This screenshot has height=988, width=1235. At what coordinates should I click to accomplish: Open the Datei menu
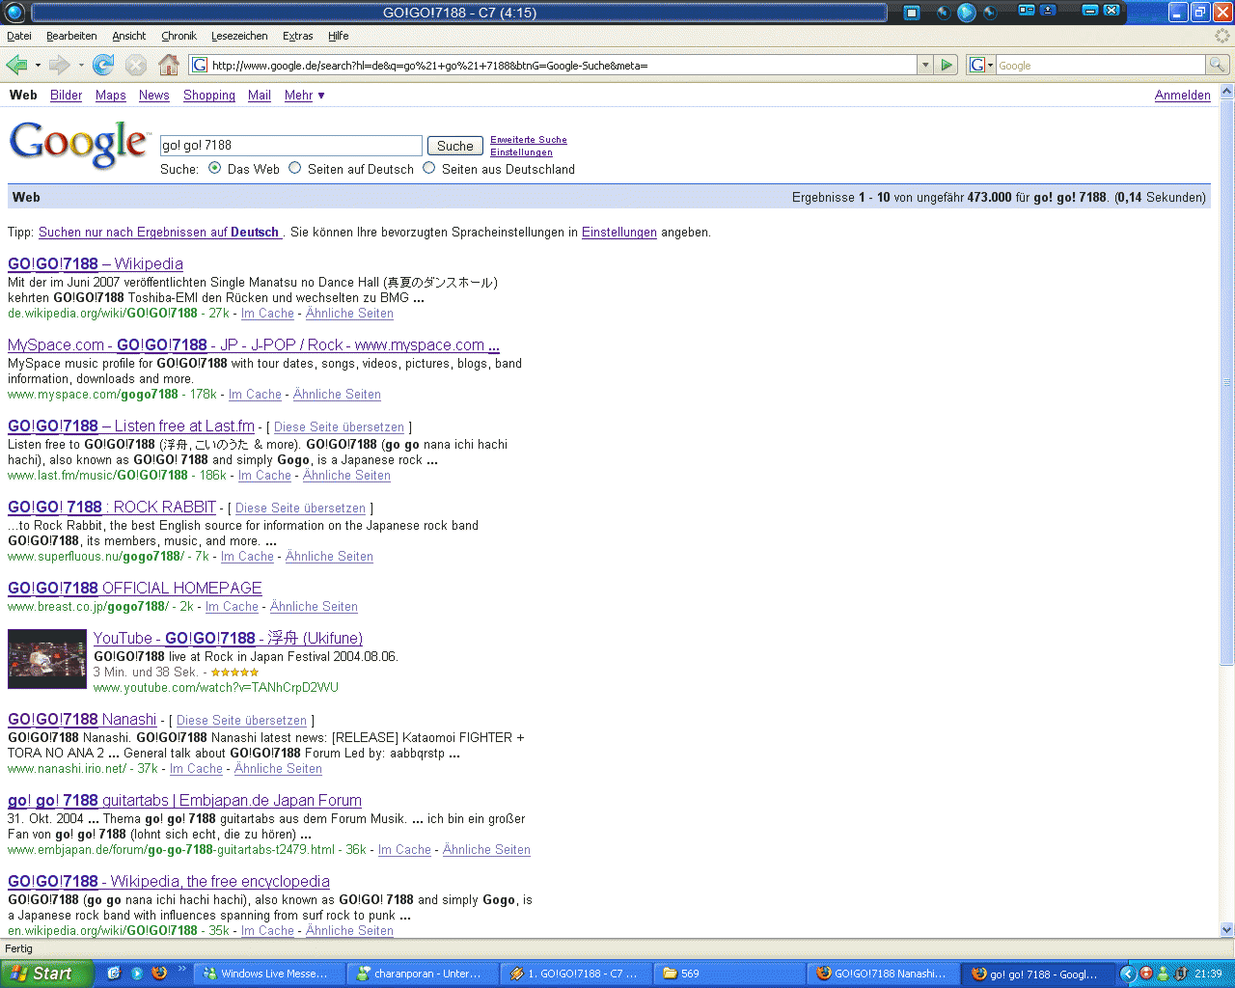tap(19, 36)
